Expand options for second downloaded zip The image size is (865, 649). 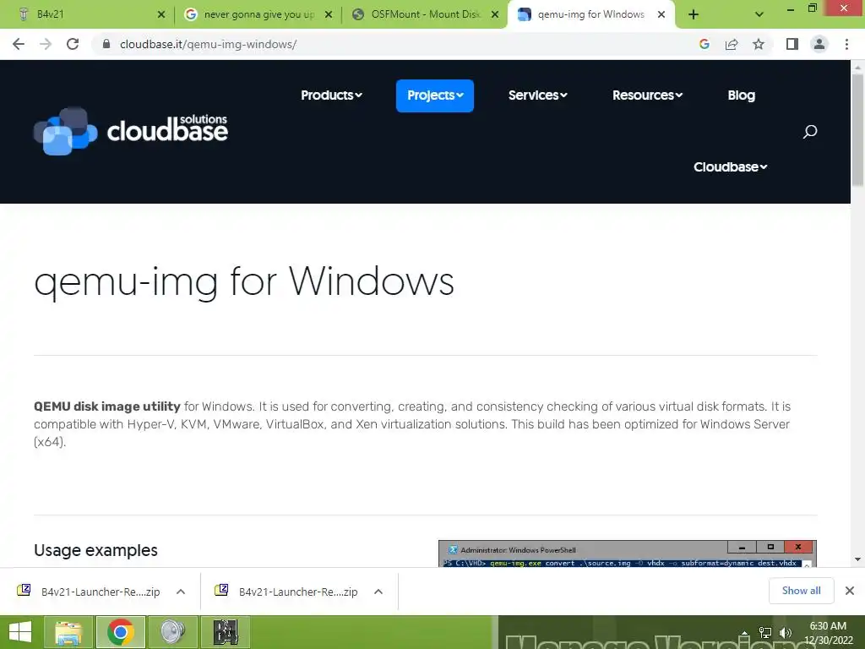pos(378,592)
